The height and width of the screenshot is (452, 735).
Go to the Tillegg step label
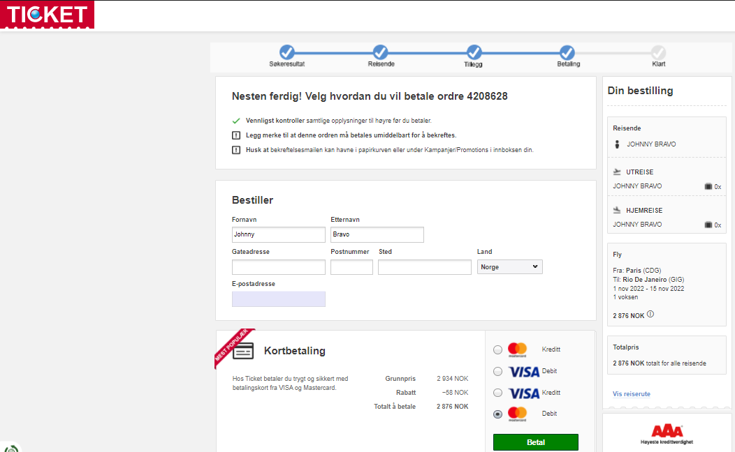coord(473,64)
